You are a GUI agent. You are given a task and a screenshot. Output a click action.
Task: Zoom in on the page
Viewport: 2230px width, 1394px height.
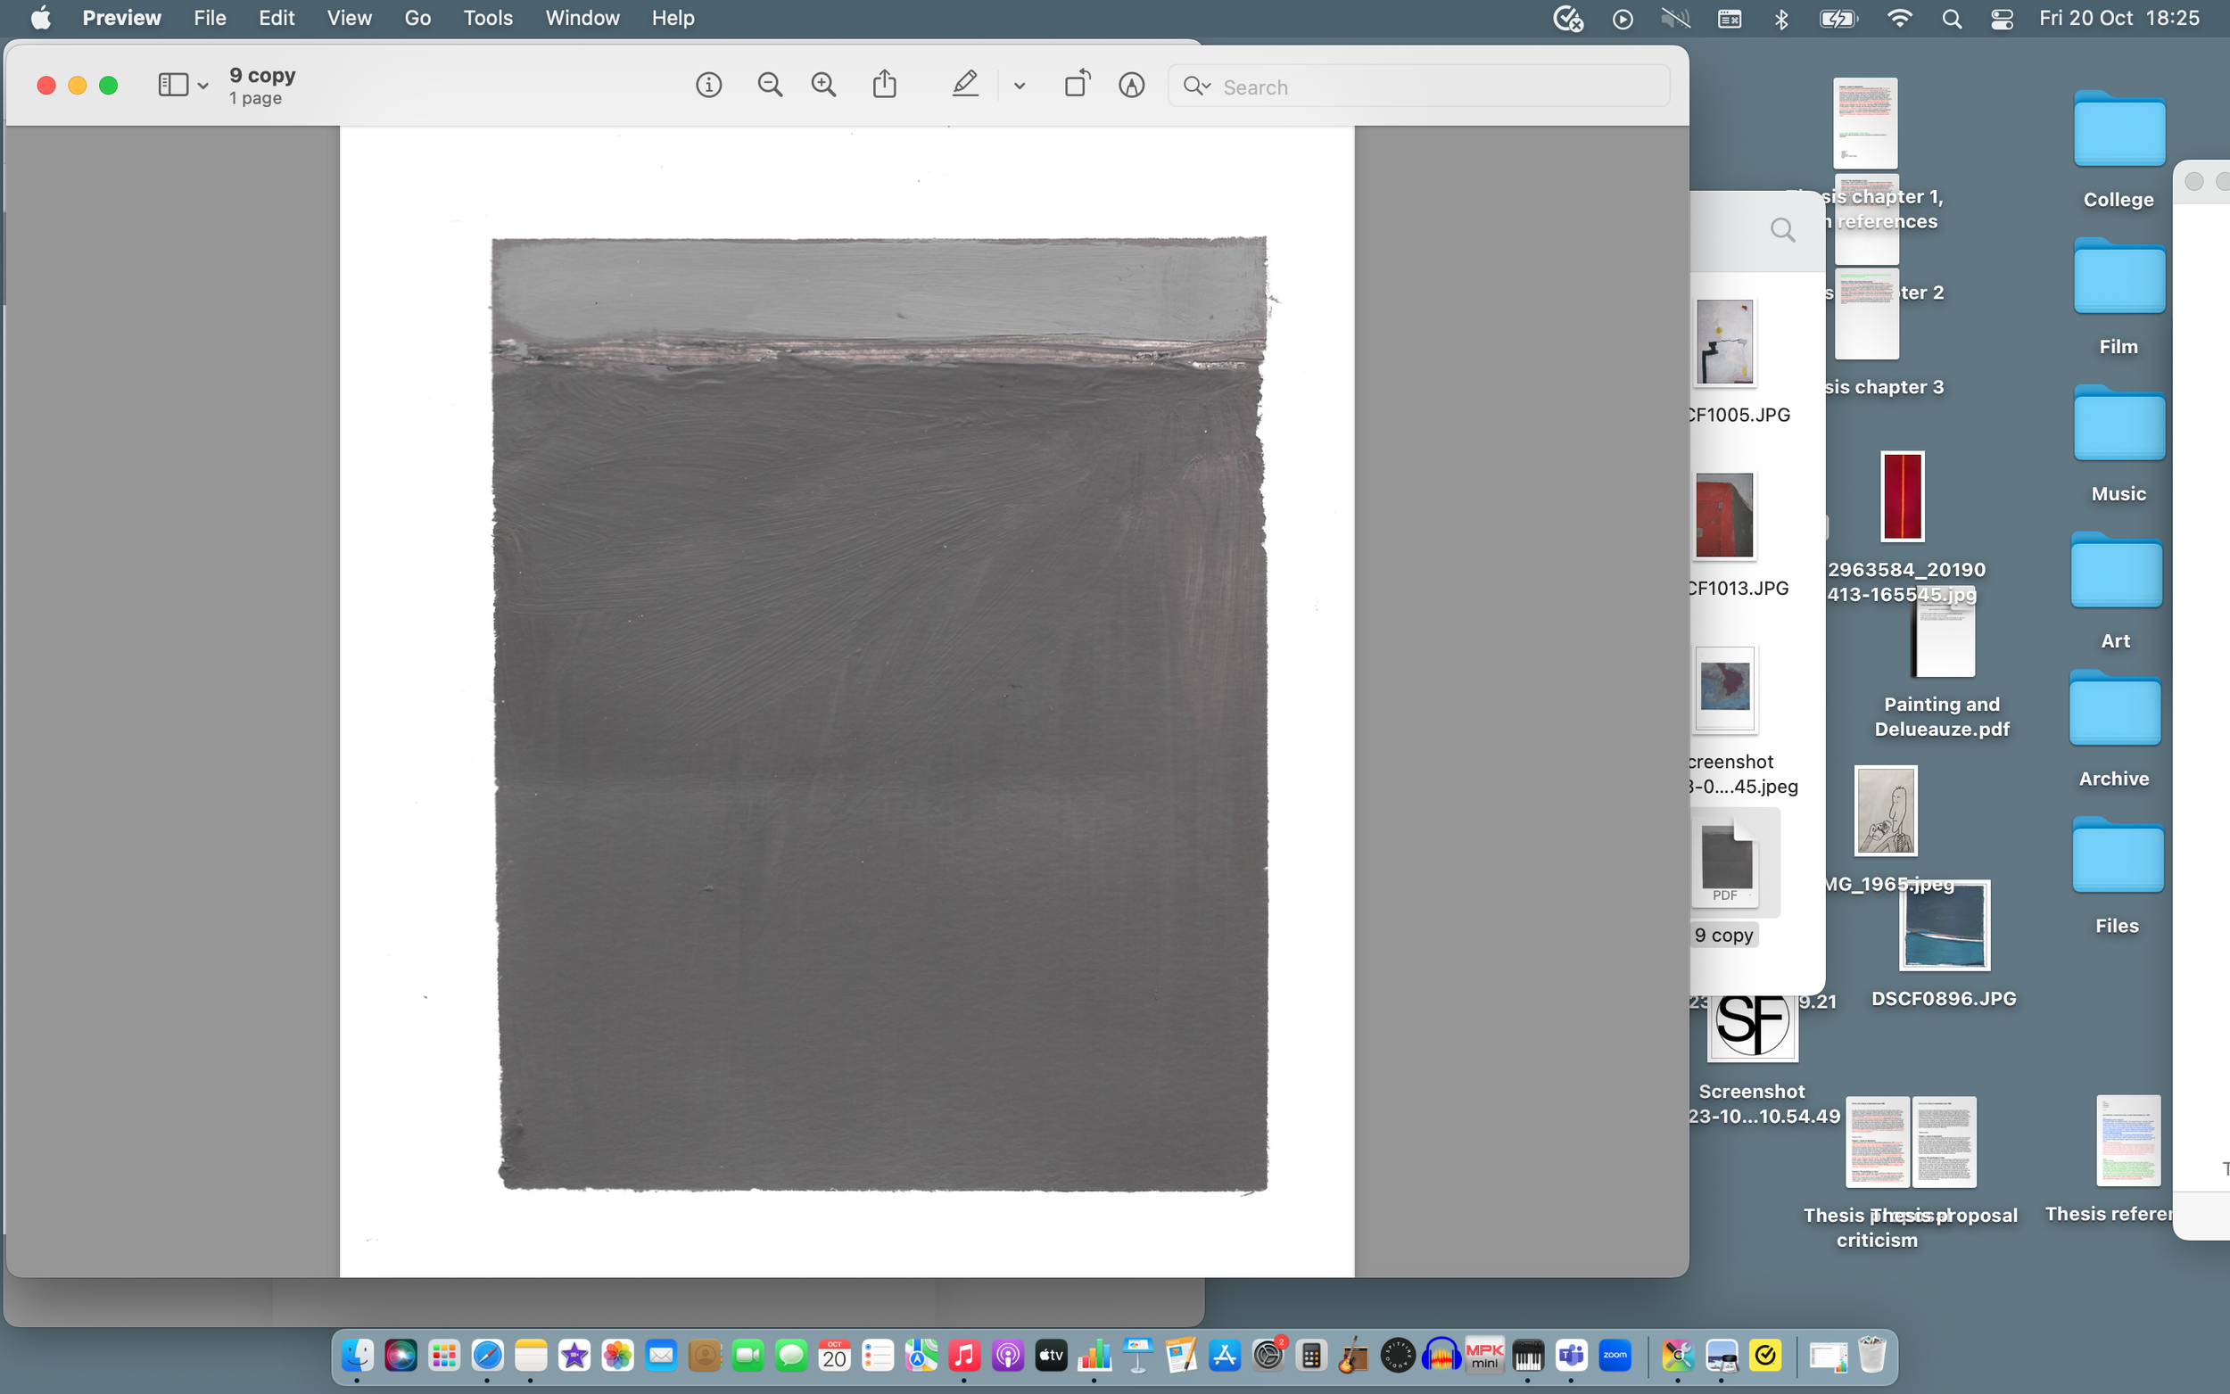click(x=823, y=86)
